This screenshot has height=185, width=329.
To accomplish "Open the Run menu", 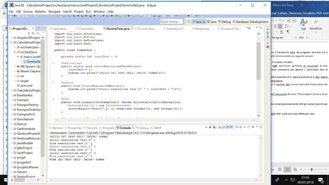I will point(88,11).
